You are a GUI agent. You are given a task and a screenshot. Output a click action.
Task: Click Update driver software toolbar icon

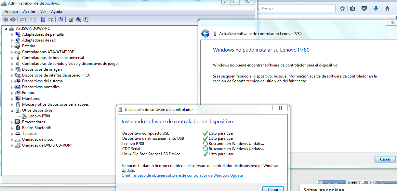tap(71, 19)
